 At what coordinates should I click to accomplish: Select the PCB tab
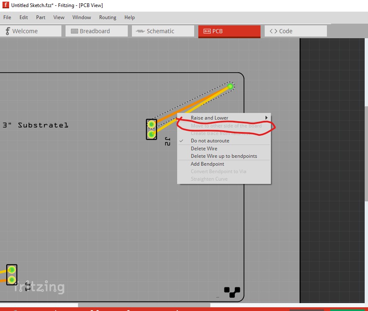(229, 31)
